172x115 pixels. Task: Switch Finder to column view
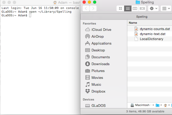pos(135,8)
